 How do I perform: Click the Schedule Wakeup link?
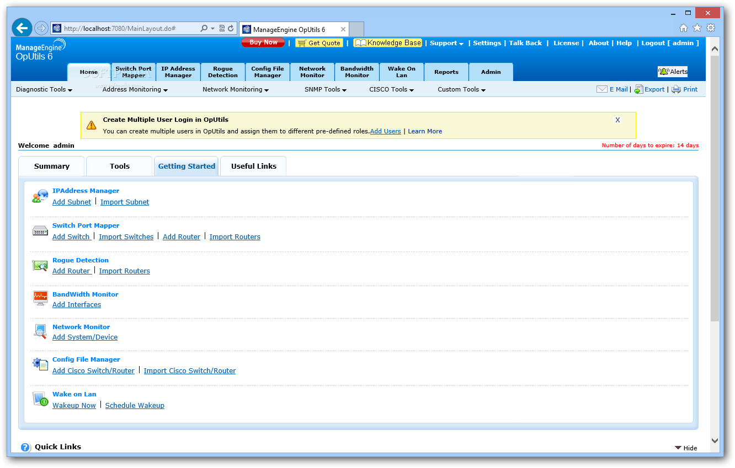tap(135, 406)
